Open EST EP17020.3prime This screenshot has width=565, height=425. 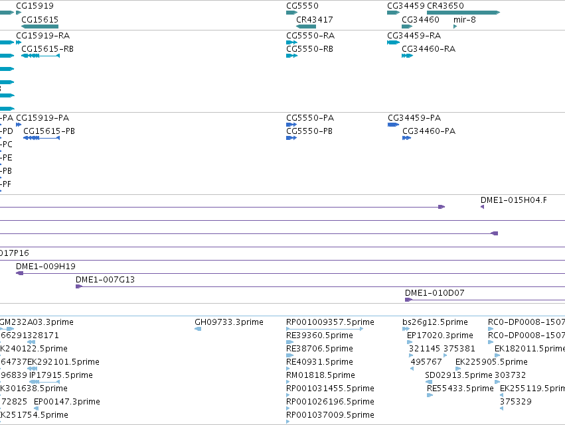pos(440,335)
